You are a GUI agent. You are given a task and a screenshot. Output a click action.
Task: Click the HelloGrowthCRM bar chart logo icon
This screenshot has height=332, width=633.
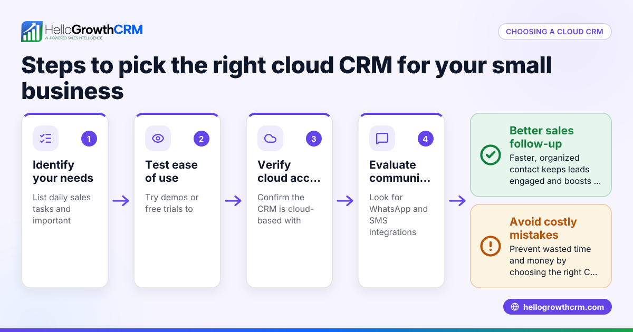pos(32,32)
